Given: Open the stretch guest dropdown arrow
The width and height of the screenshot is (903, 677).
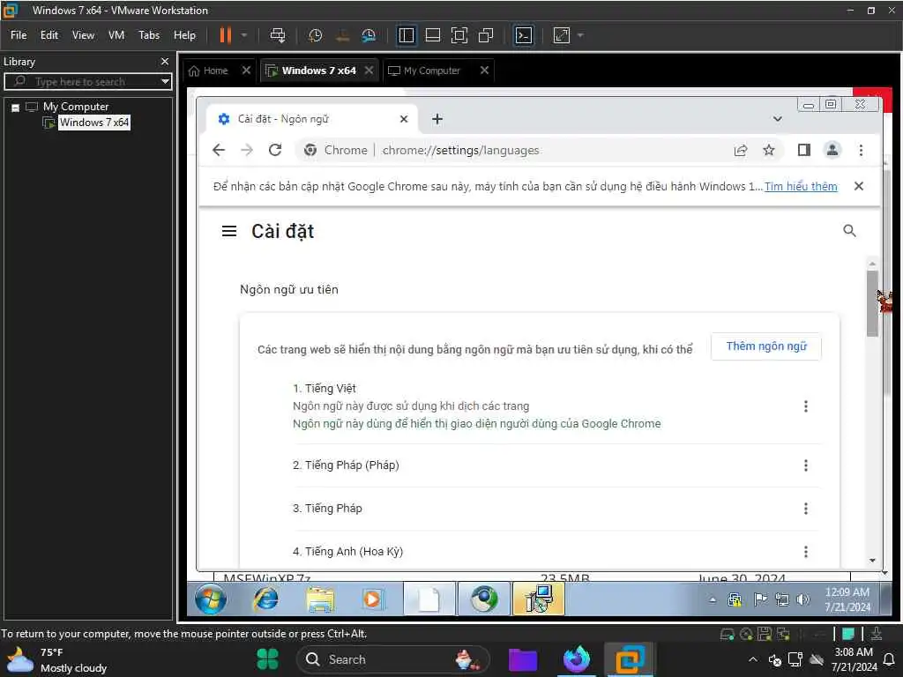Looking at the screenshot, I should click(580, 35).
